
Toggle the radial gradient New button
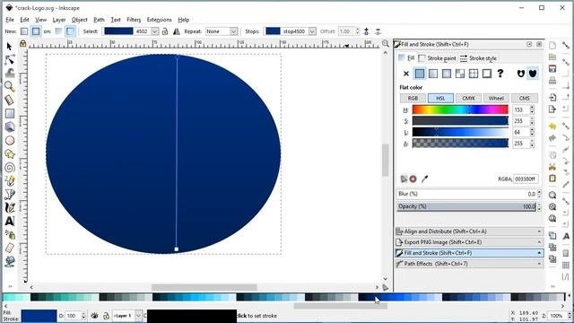36,31
